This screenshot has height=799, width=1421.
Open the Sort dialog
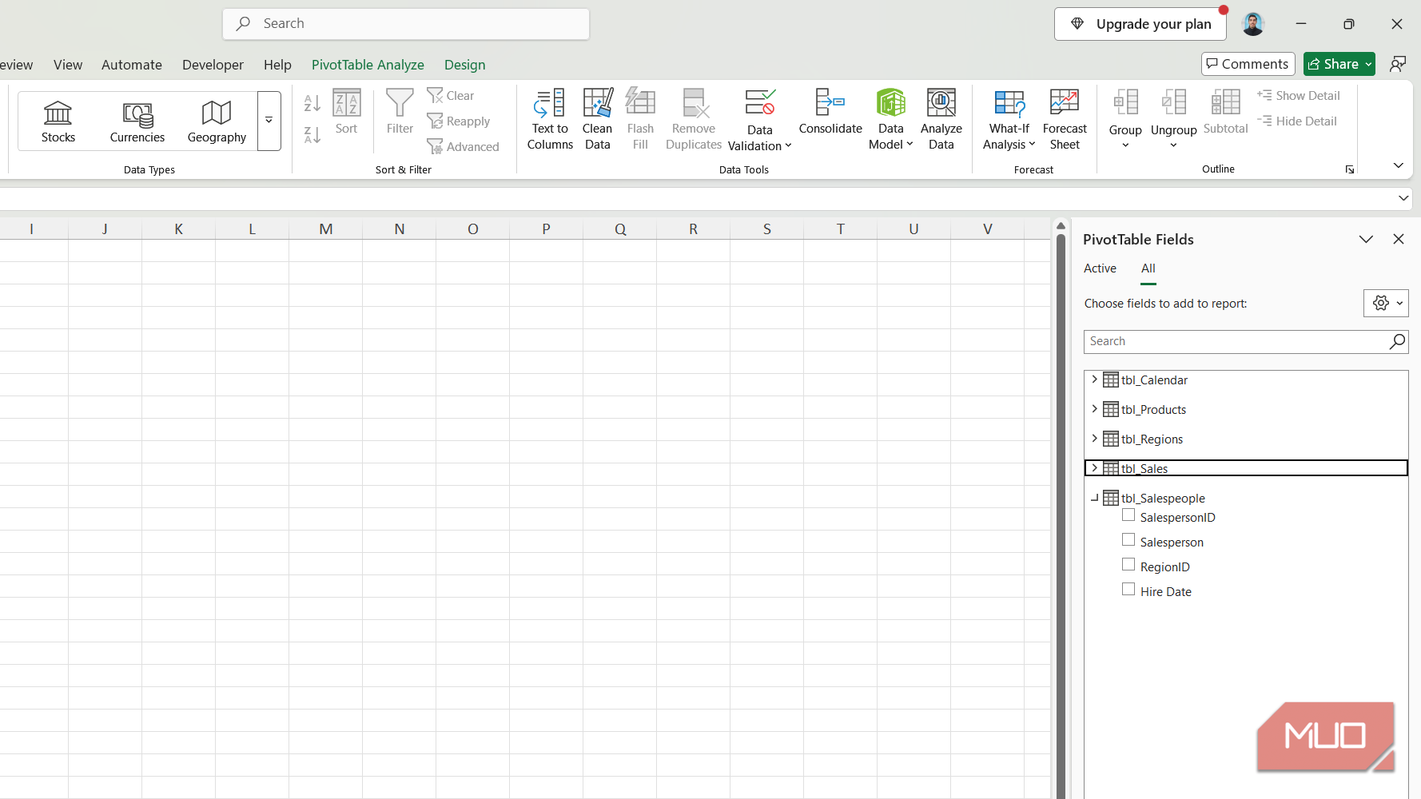pos(347,112)
